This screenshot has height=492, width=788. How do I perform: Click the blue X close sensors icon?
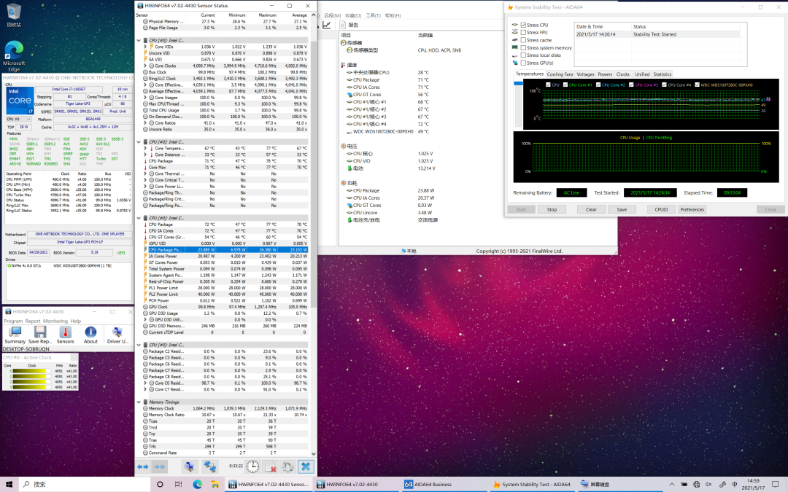[x=306, y=466]
